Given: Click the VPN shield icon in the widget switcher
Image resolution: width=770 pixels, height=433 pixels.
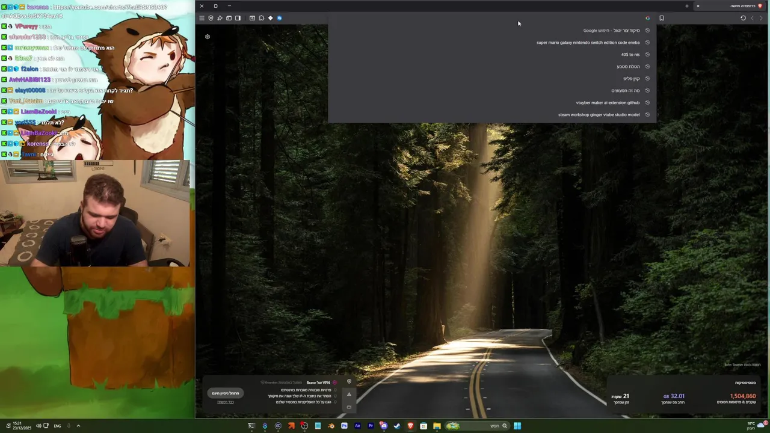Looking at the screenshot, I should click(349, 381).
